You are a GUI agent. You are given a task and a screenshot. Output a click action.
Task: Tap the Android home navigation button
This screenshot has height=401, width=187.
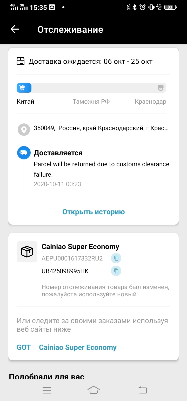coord(94,390)
